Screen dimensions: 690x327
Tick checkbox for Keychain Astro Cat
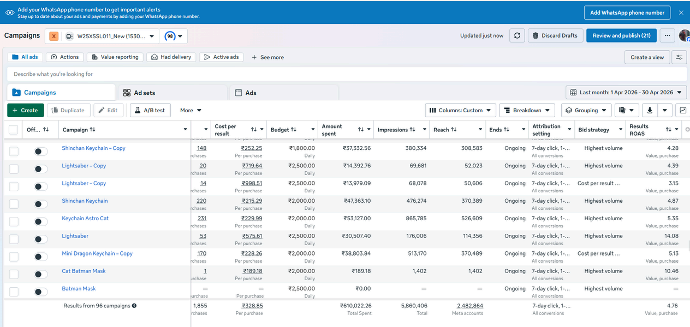(x=14, y=221)
